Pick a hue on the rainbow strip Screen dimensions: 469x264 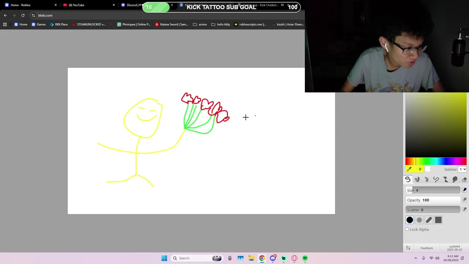[x=436, y=161]
